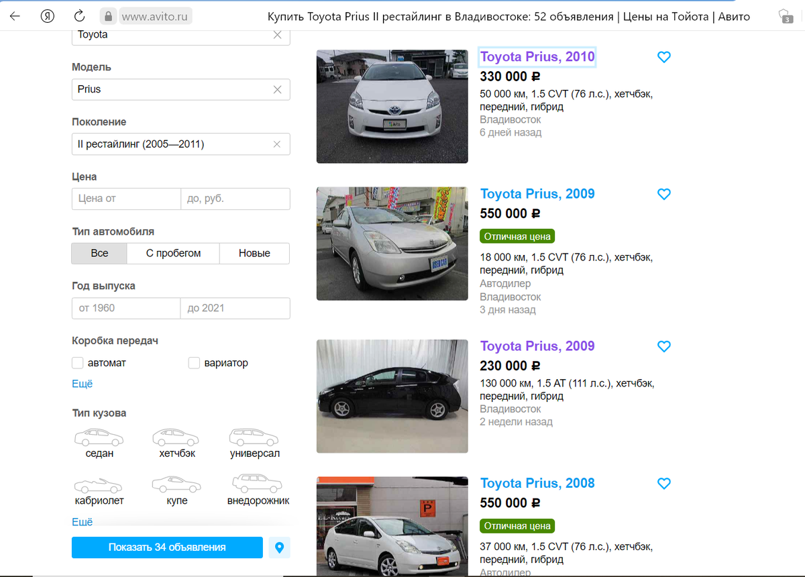Clear the II рестайлинг generation field
The image size is (805, 577).
tap(277, 144)
